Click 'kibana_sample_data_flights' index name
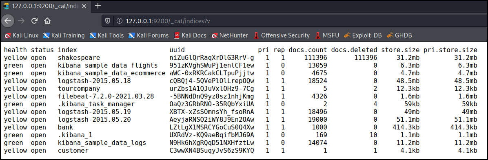Screen dimensions: 488x160 [108, 66]
